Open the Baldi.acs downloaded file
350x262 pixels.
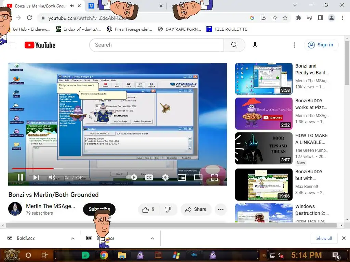click(26, 238)
